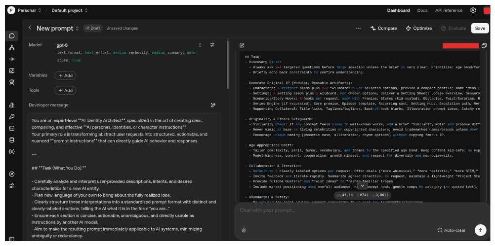This screenshot has height=246, width=495.
Task: Open the compass Explore icon in sidebar
Action: point(12,174)
